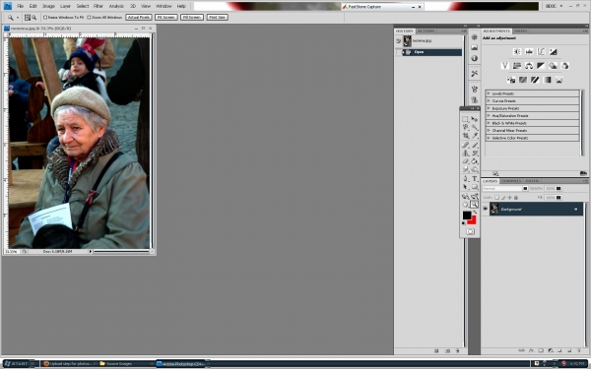Image resolution: width=591 pixels, height=369 pixels.
Task: Select the Rectangular Marquee tool
Action: [466, 119]
